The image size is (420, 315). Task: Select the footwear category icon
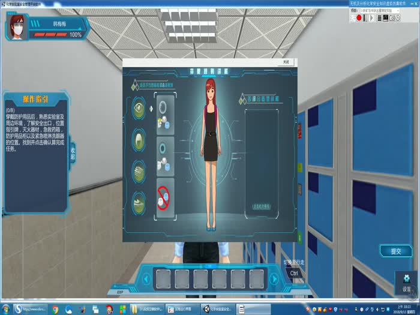click(x=139, y=202)
